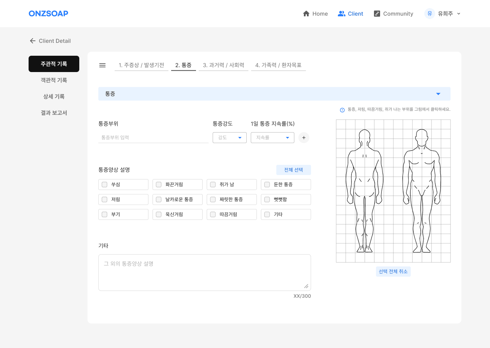490x348 pixels.
Task: Click the 통증부위 입력 text field
Action: tap(153, 138)
